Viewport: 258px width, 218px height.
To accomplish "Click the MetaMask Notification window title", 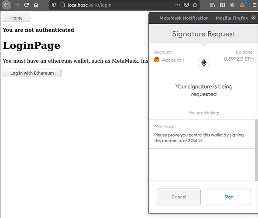I will [203, 18].
